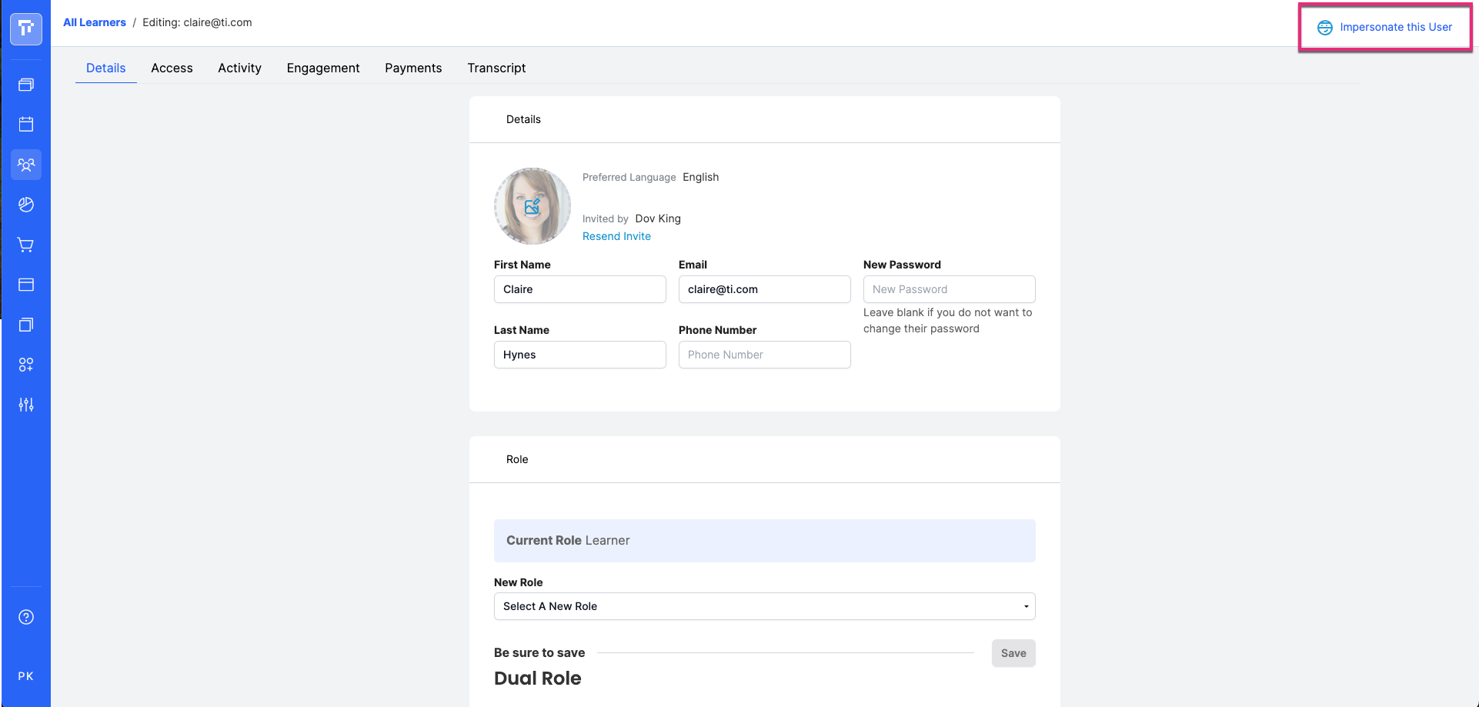
Task: Click the impersonate globe icon
Action: [x=1325, y=28]
